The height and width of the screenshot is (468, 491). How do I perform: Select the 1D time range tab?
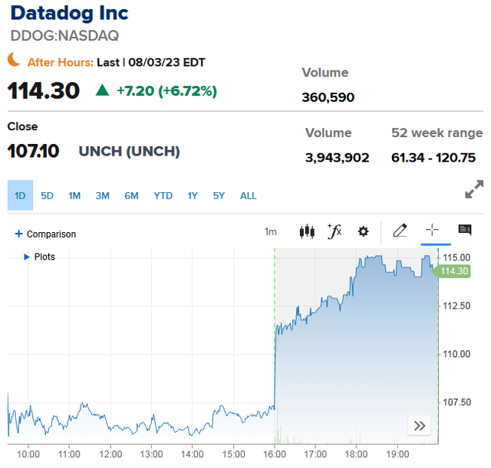[21, 195]
